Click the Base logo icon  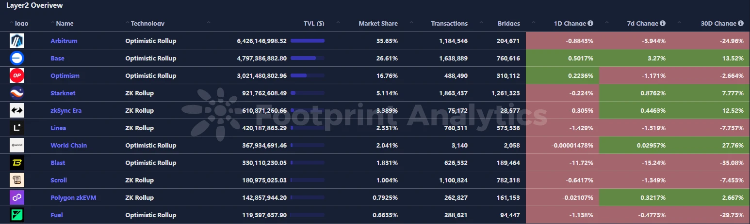pos(17,59)
